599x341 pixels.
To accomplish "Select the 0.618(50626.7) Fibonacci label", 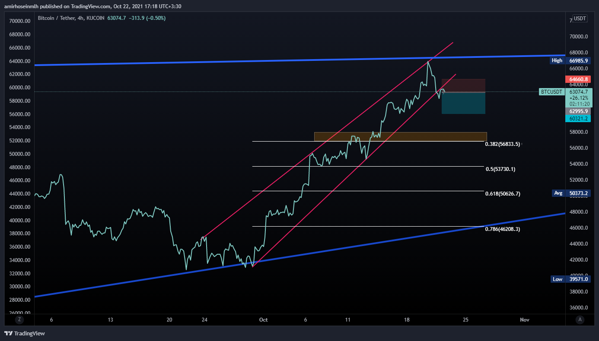I will tap(503, 194).
